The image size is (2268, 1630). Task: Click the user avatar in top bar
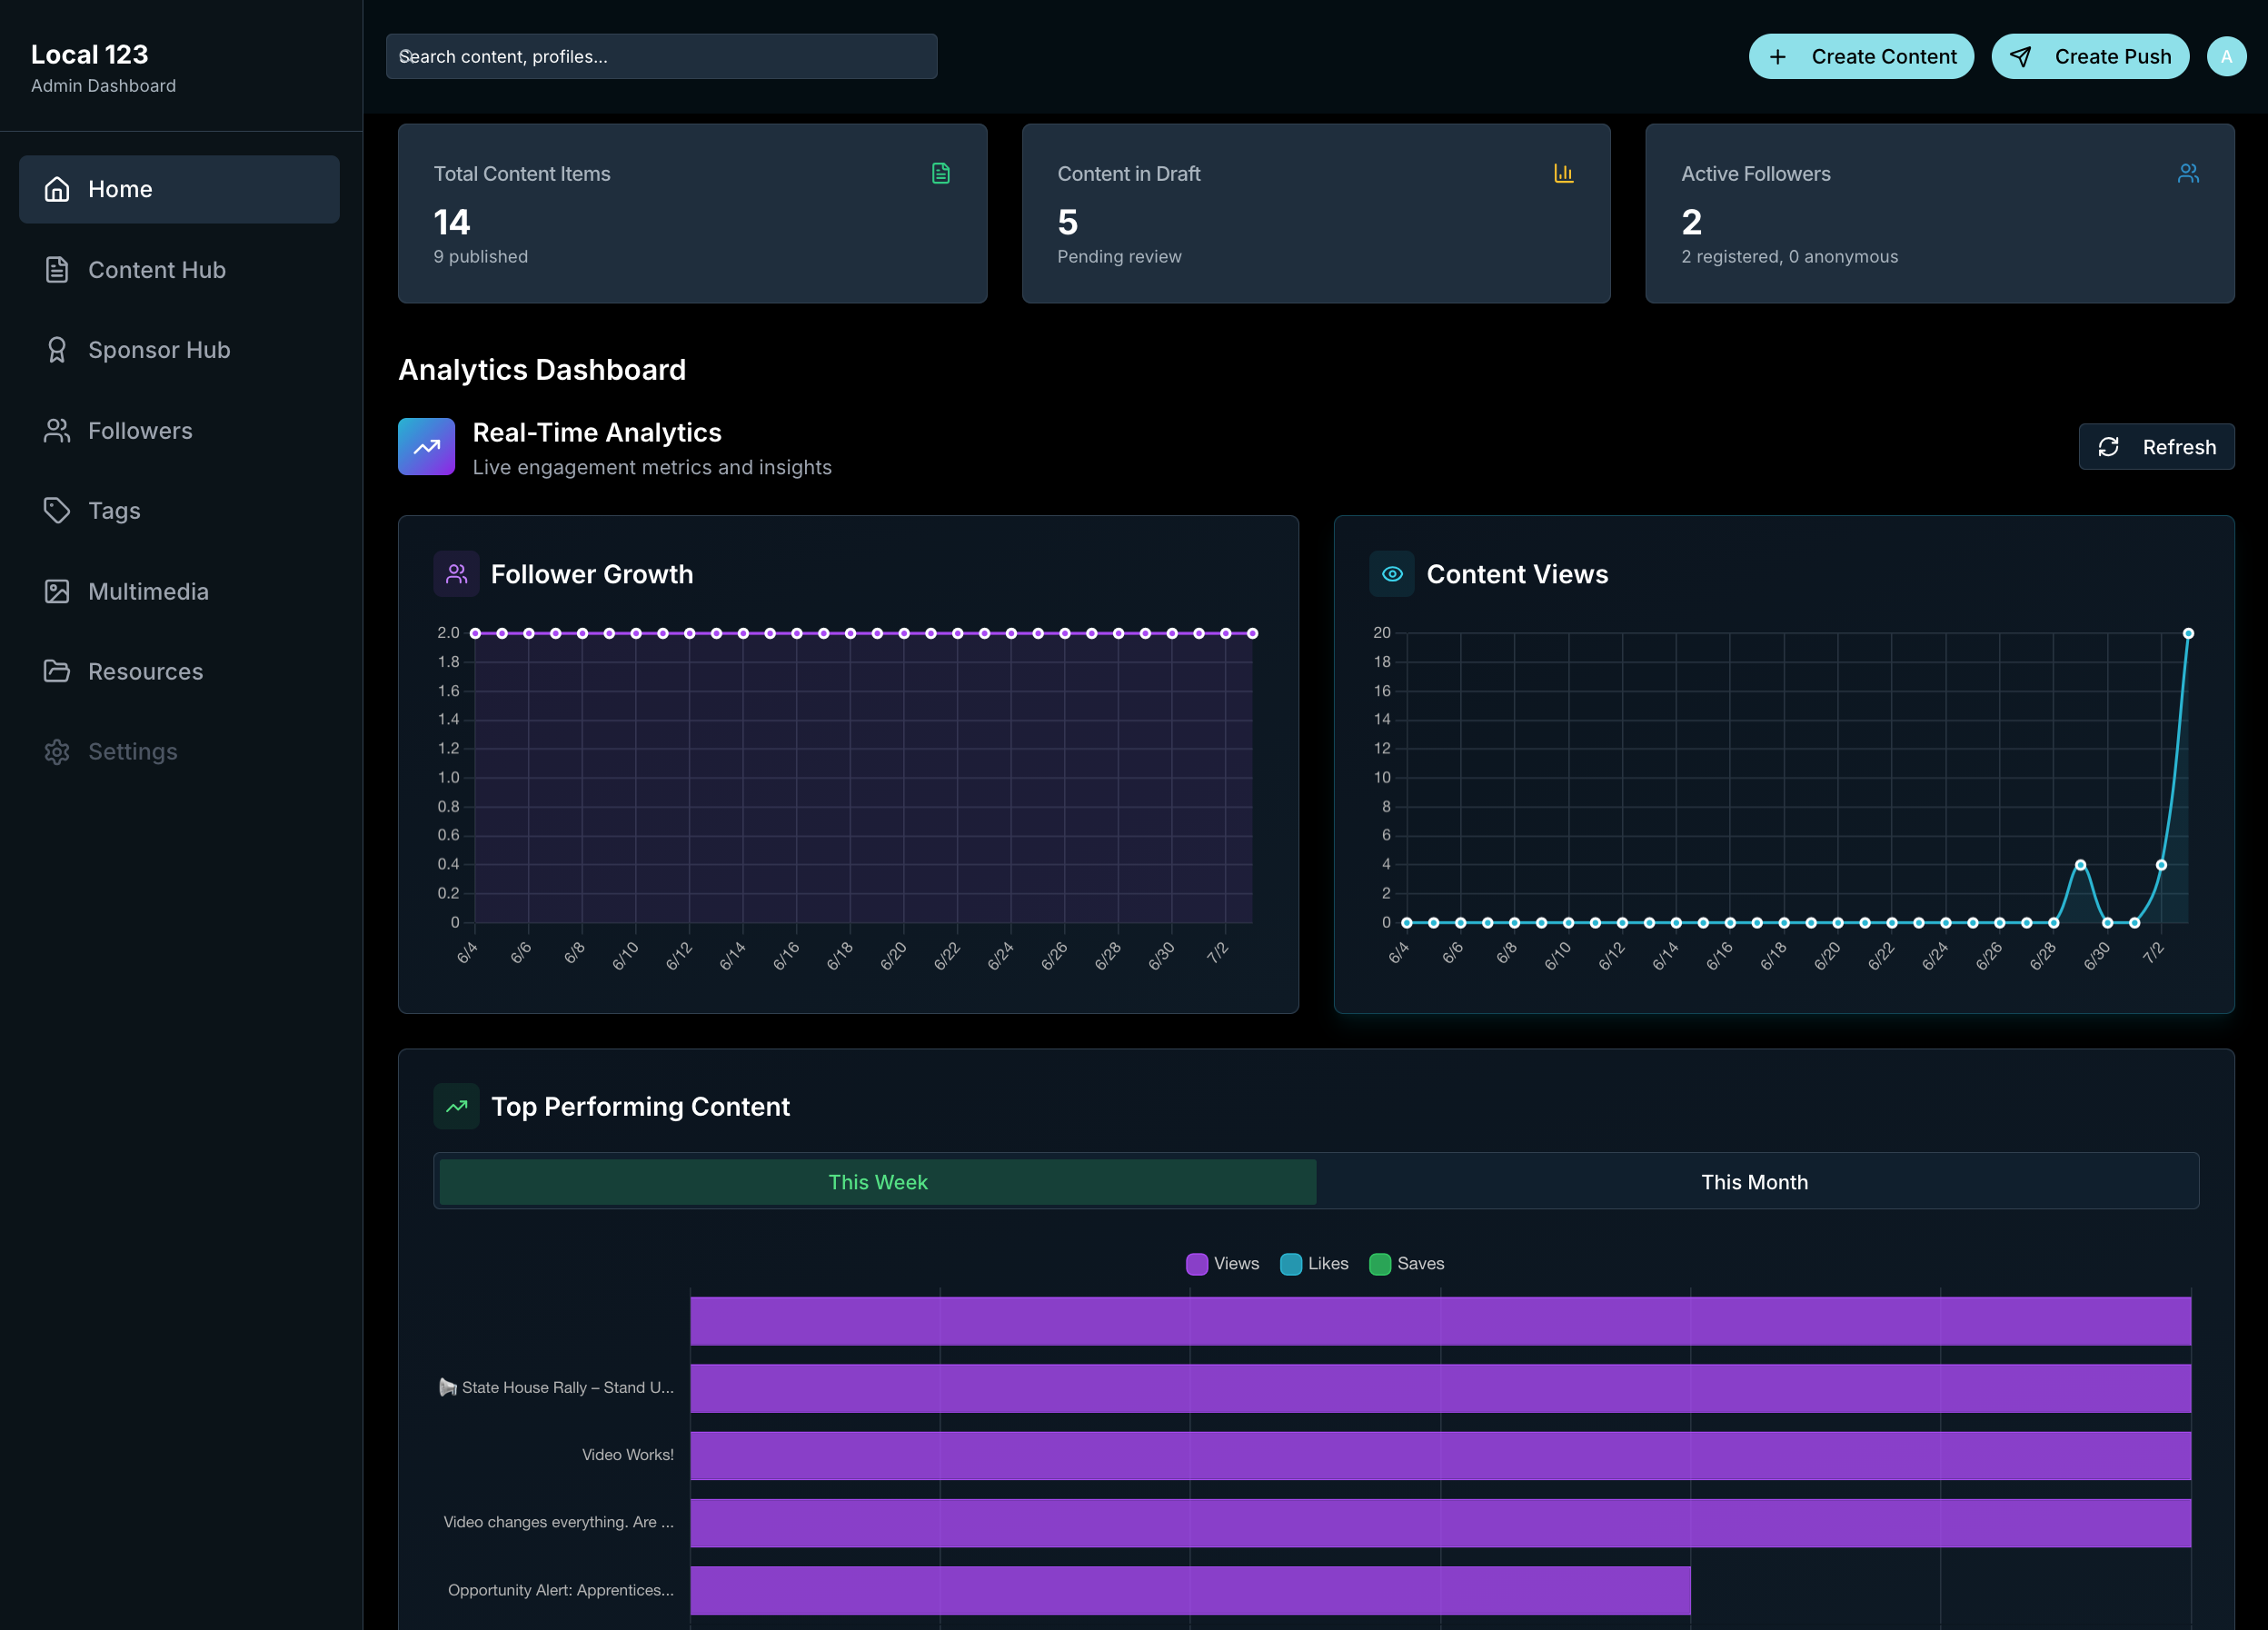[x=2226, y=57]
